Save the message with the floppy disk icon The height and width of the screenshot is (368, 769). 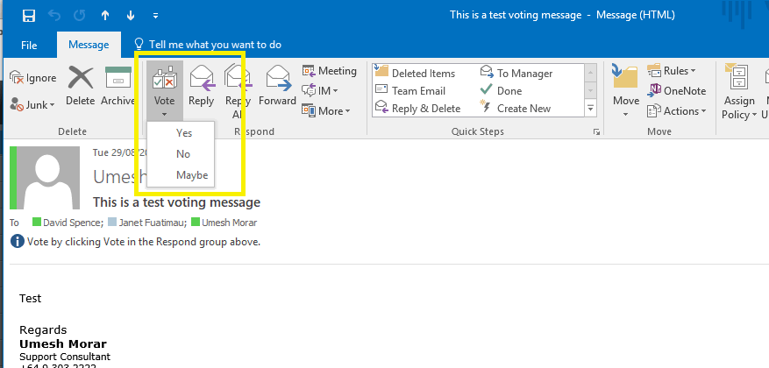(x=29, y=16)
